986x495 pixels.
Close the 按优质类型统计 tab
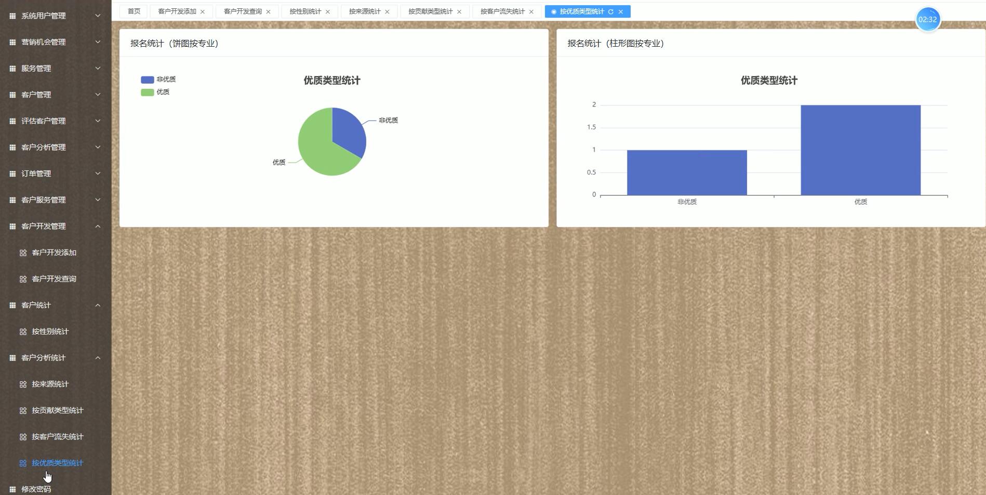(621, 11)
